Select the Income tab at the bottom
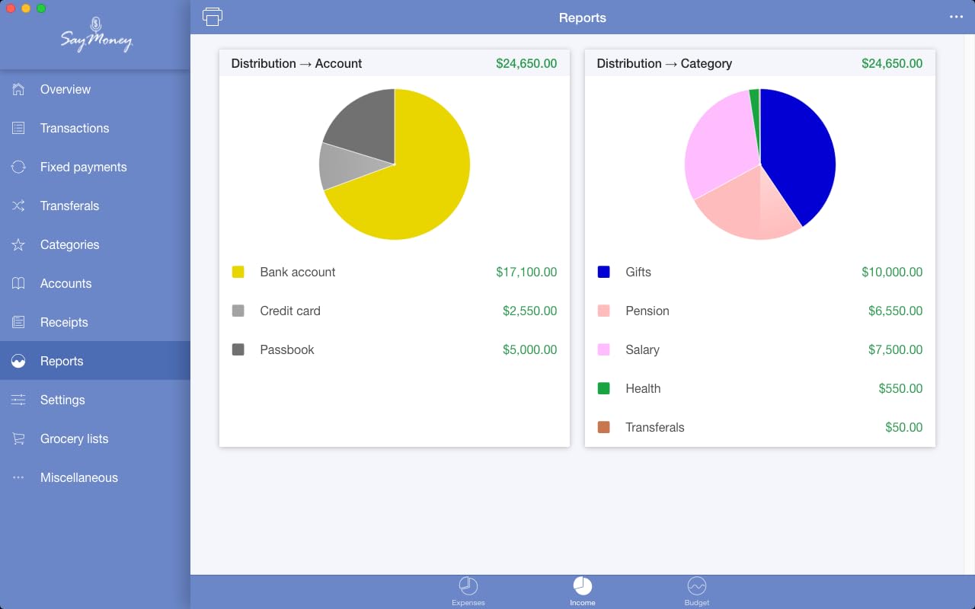975x609 pixels. [583, 591]
